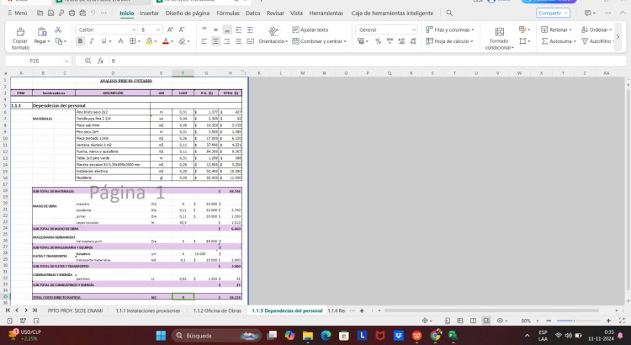
Task: Open the Diseño de página tab
Action: click(188, 13)
